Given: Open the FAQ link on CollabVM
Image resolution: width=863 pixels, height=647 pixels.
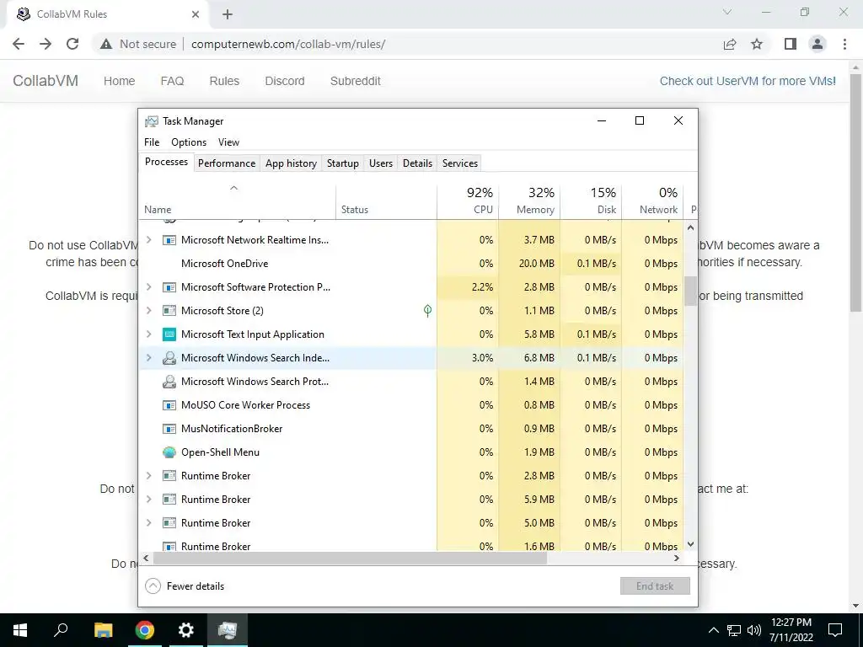Looking at the screenshot, I should point(172,81).
